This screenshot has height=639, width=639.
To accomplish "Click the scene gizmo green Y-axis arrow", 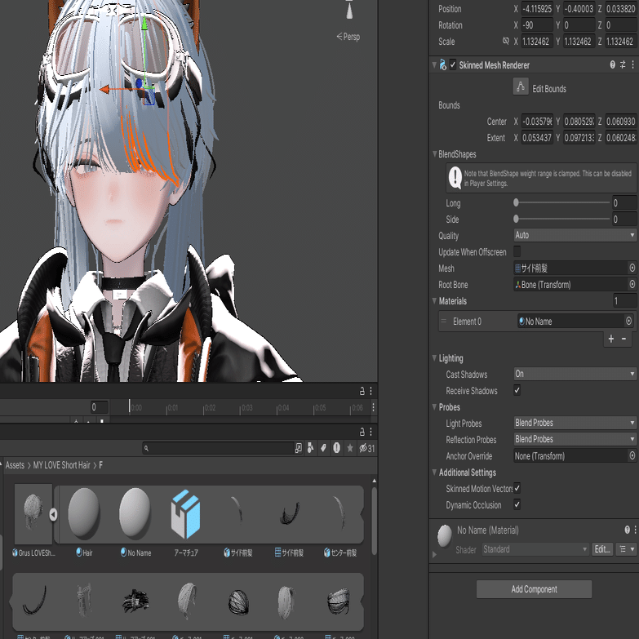I will (144, 25).
